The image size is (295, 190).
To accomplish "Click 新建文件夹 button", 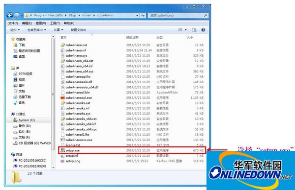I will click(x=79, y=30).
